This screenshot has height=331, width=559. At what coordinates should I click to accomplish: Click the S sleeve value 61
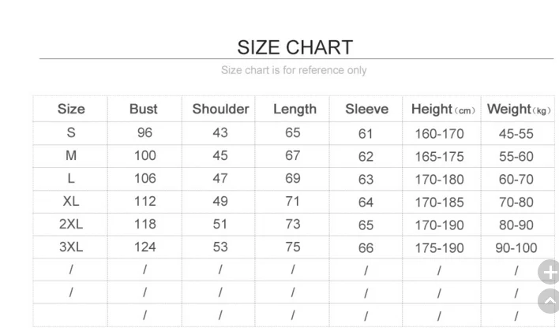pos(366,134)
